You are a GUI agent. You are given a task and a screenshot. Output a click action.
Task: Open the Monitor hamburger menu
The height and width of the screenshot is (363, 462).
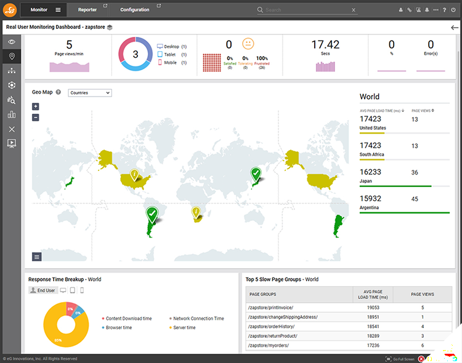58,10
